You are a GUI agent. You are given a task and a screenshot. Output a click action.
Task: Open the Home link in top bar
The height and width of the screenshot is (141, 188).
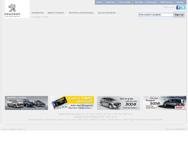(x=99, y=2)
